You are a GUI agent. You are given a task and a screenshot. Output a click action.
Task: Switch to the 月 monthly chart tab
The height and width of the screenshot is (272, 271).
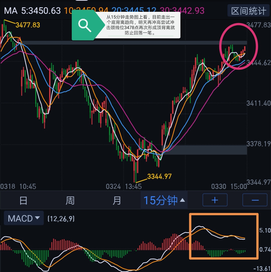tap(116, 200)
